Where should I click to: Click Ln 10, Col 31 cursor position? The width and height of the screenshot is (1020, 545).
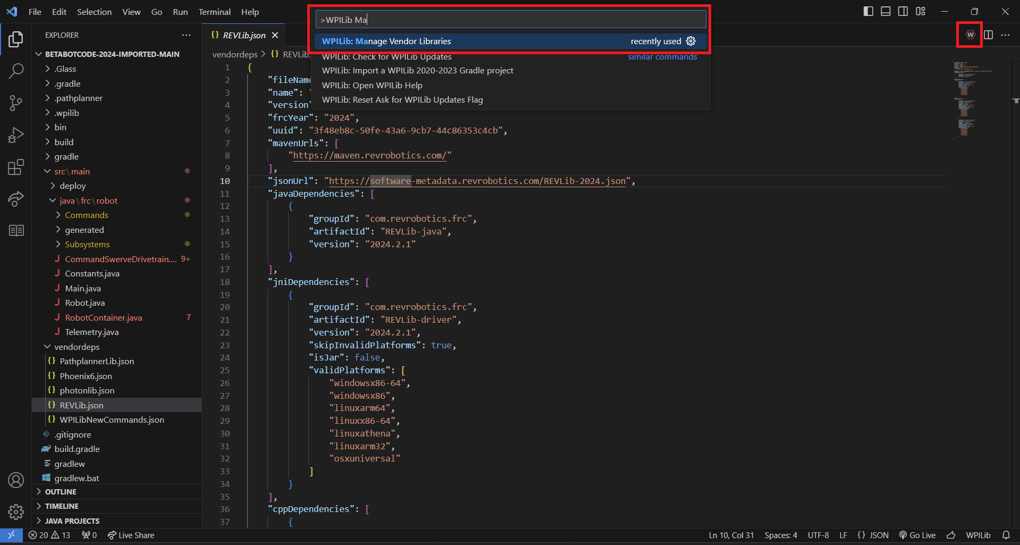[731, 535]
